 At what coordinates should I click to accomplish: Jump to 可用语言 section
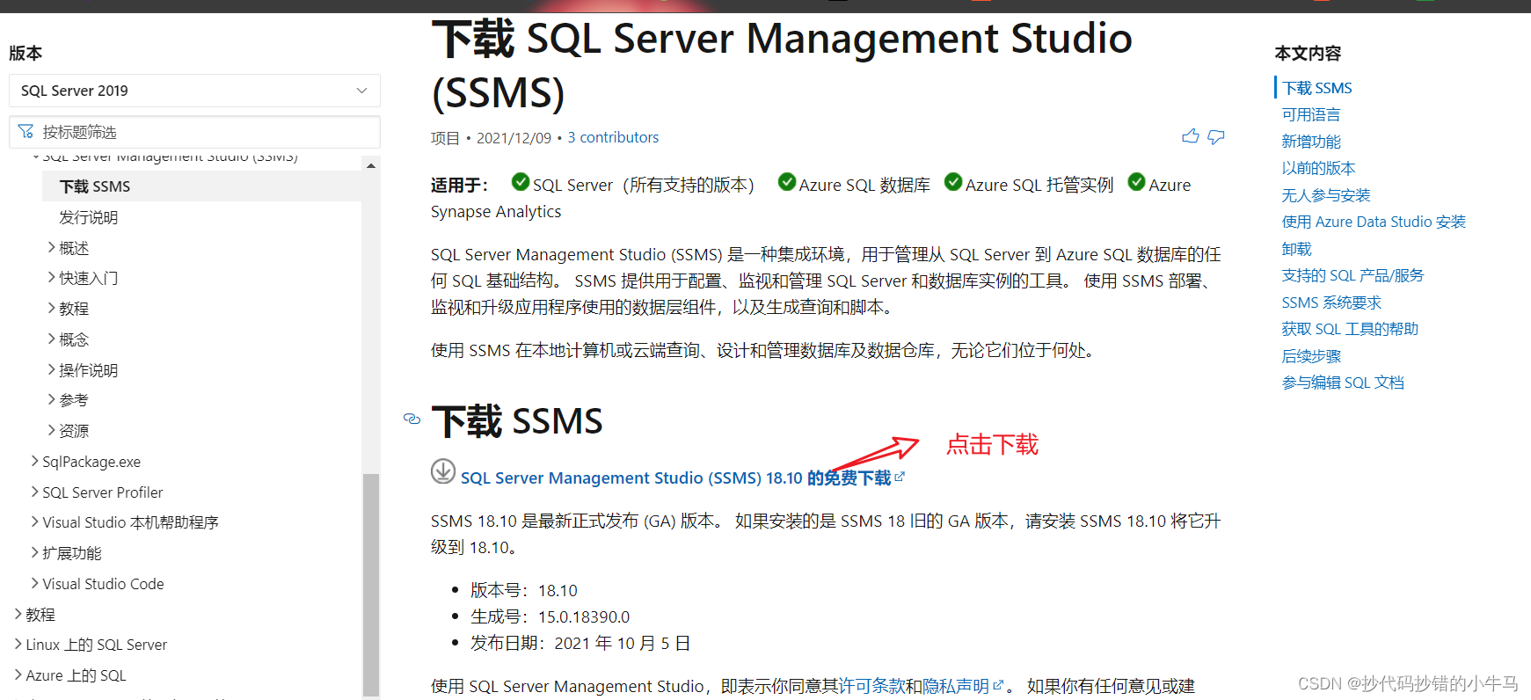(1311, 114)
